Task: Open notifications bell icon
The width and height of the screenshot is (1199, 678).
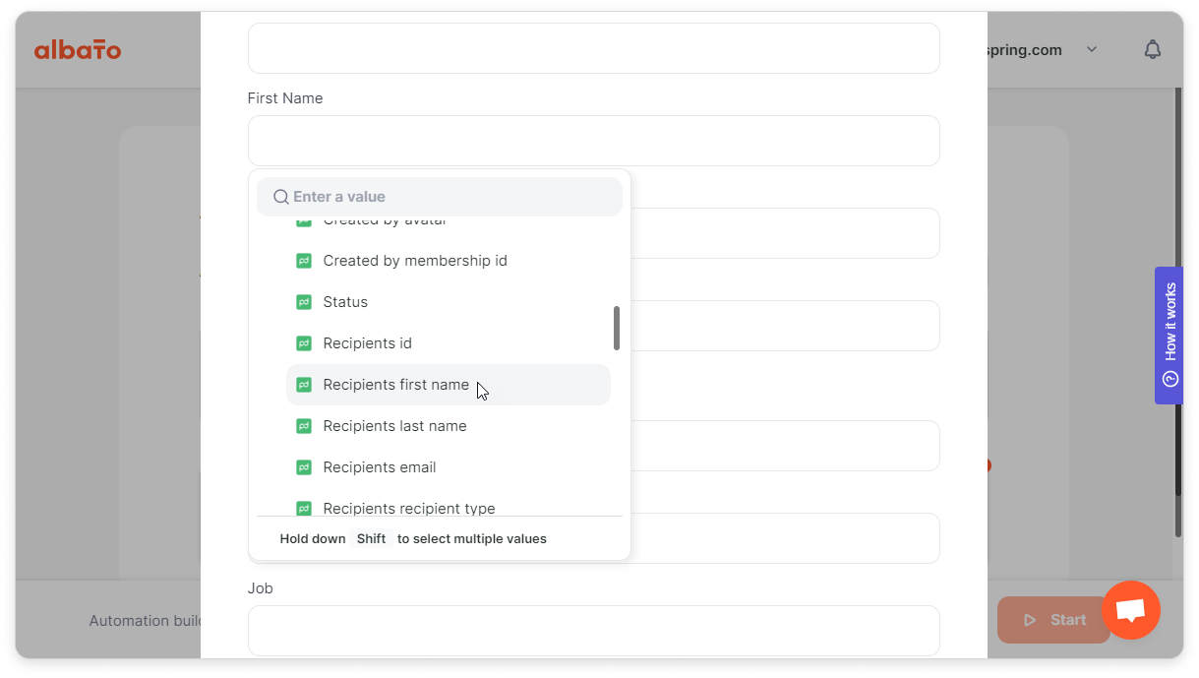Action: click(1153, 49)
